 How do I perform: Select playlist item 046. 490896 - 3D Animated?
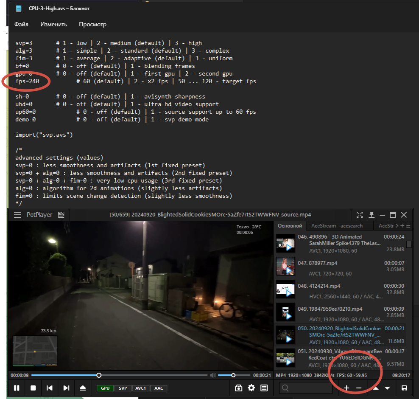pos(341,244)
